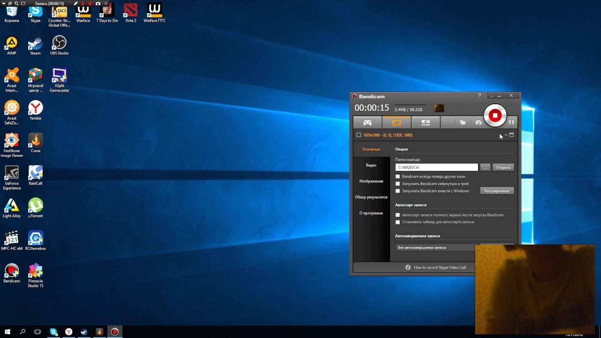The image size is (601, 338).
Task: Select the OBS Studio desktop shortcut
Action: 59,46
